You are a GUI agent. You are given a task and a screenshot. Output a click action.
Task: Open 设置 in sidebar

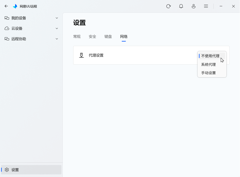click(31, 170)
